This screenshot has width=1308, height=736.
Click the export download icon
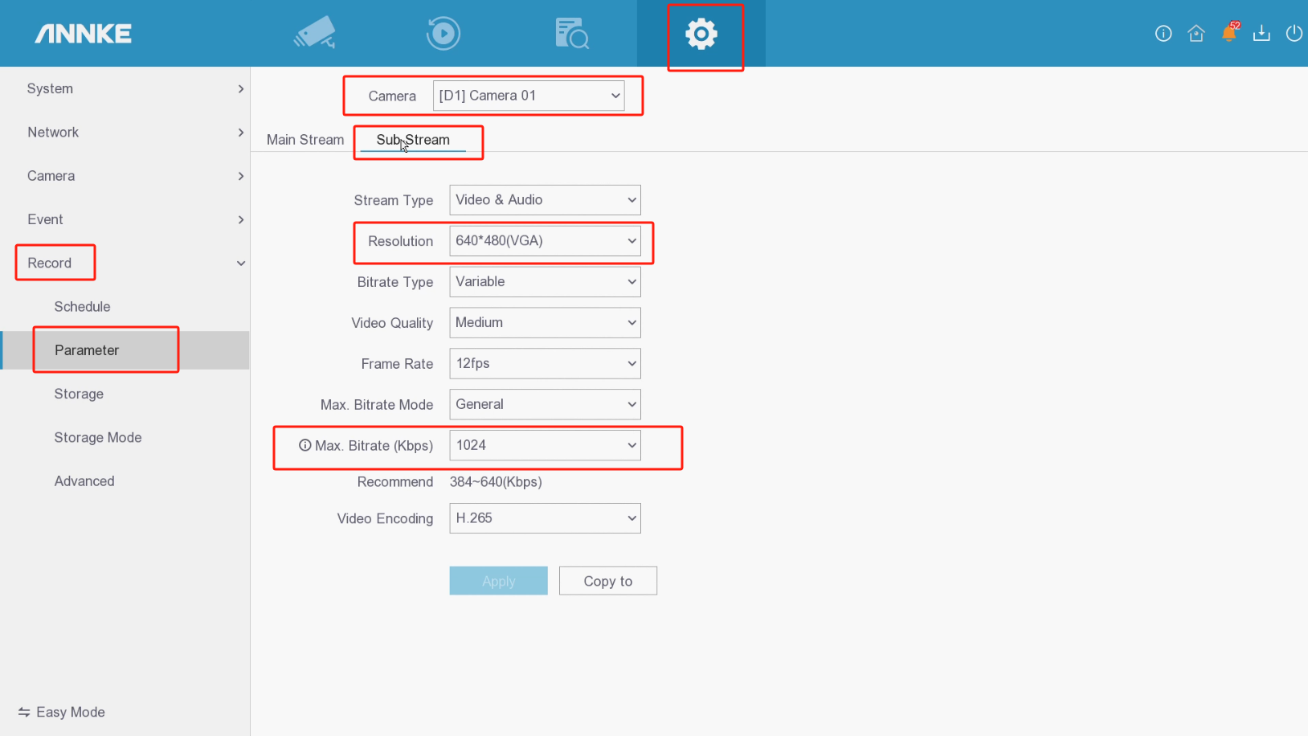pos(1261,33)
